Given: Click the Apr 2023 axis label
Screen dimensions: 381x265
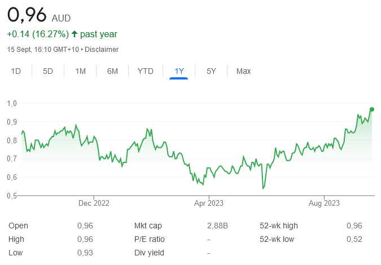Looking at the screenshot, I should (209, 203).
